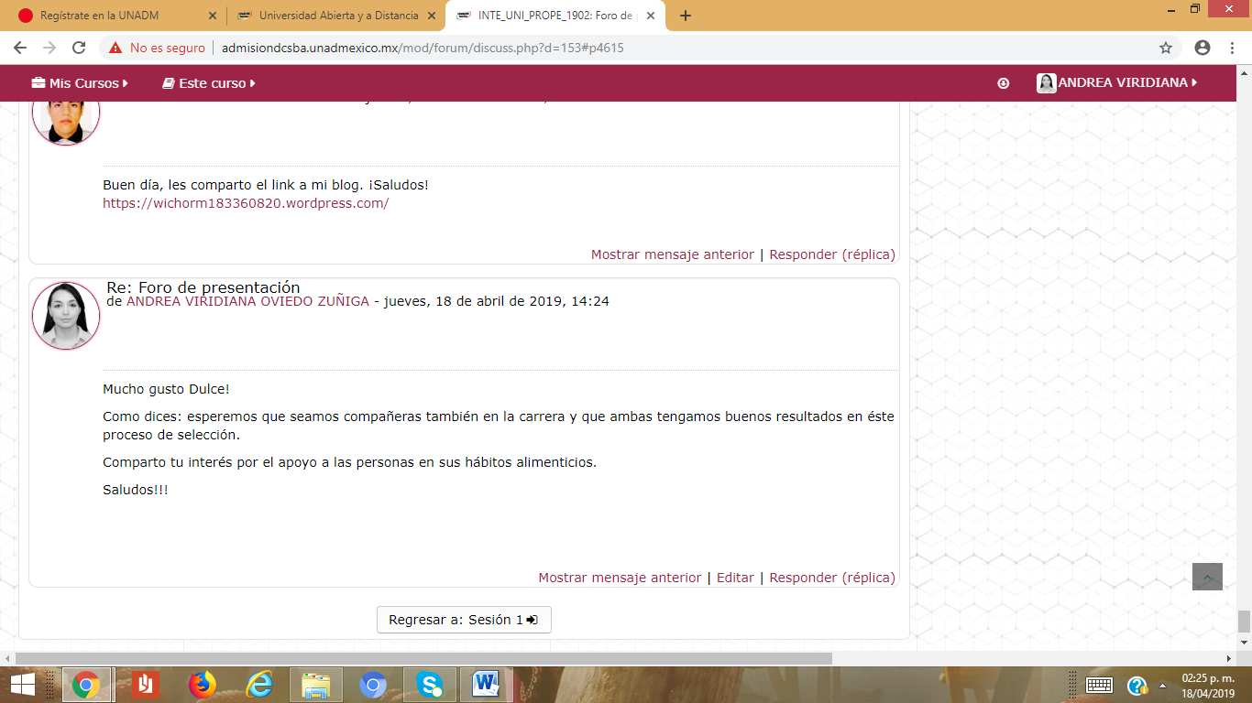Screen dimensions: 1252x703
Task: Open Internet Explorer from the taskbar
Action: [259, 684]
